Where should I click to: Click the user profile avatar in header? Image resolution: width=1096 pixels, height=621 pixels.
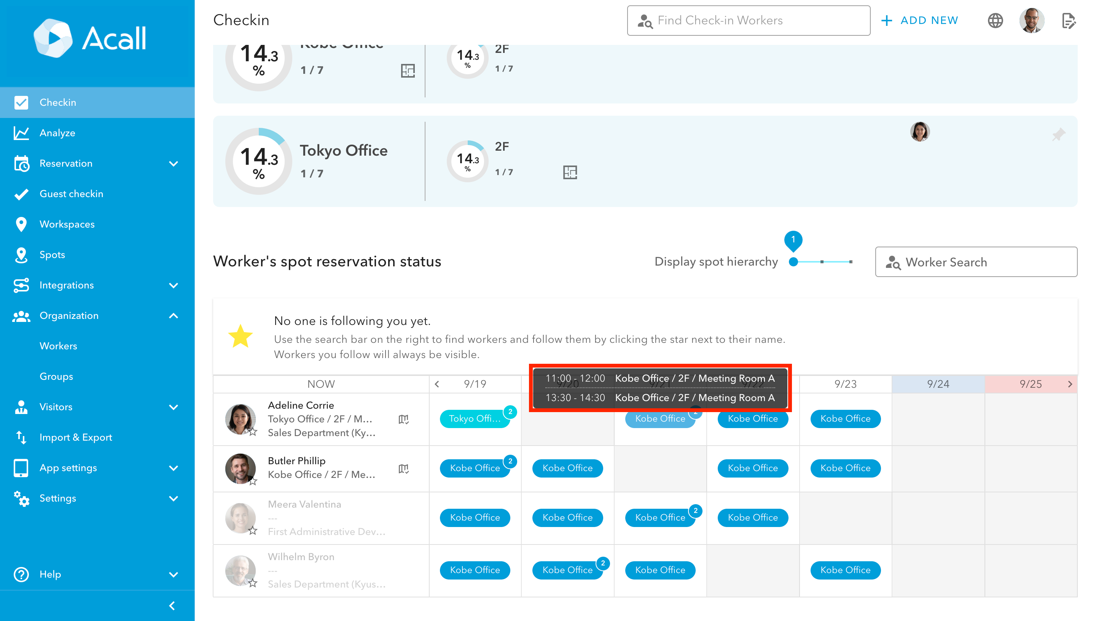[x=1031, y=20]
